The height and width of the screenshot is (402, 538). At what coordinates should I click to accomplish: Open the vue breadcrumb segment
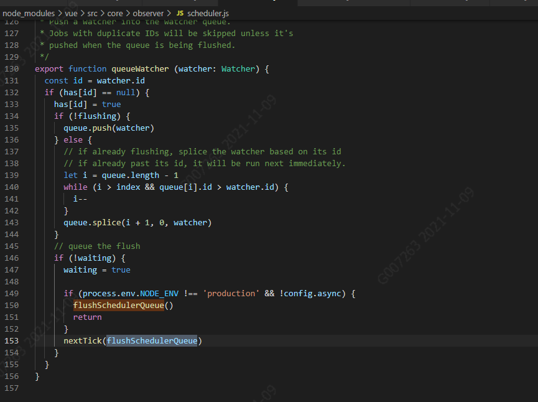[x=71, y=14]
